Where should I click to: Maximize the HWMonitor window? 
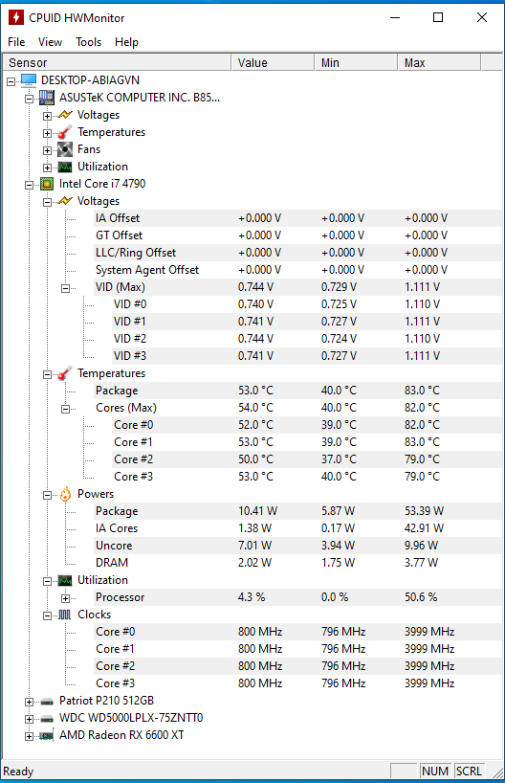(438, 17)
